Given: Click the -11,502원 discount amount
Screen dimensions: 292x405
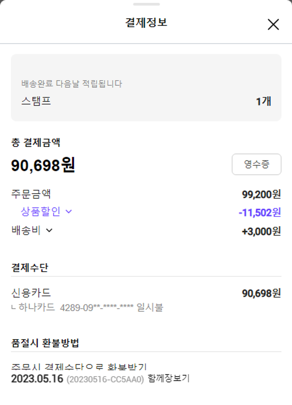Looking at the screenshot, I should pyautogui.click(x=259, y=213).
